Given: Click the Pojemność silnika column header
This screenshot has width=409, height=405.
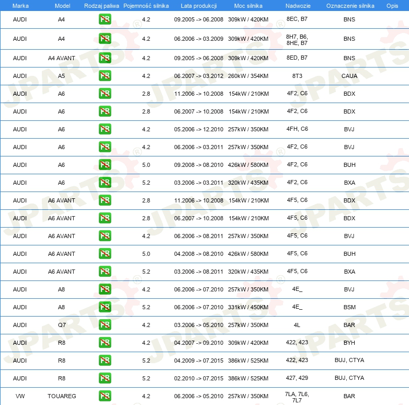Looking at the screenshot, I should click(x=146, y=6).
